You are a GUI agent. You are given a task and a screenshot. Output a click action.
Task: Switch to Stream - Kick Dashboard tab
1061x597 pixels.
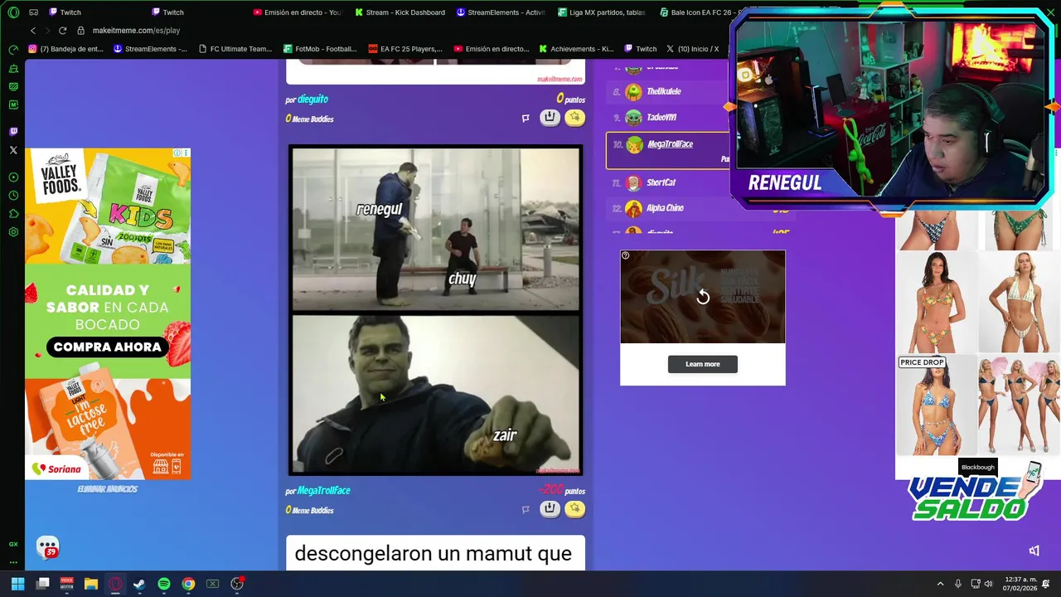[x=400, y=12]
